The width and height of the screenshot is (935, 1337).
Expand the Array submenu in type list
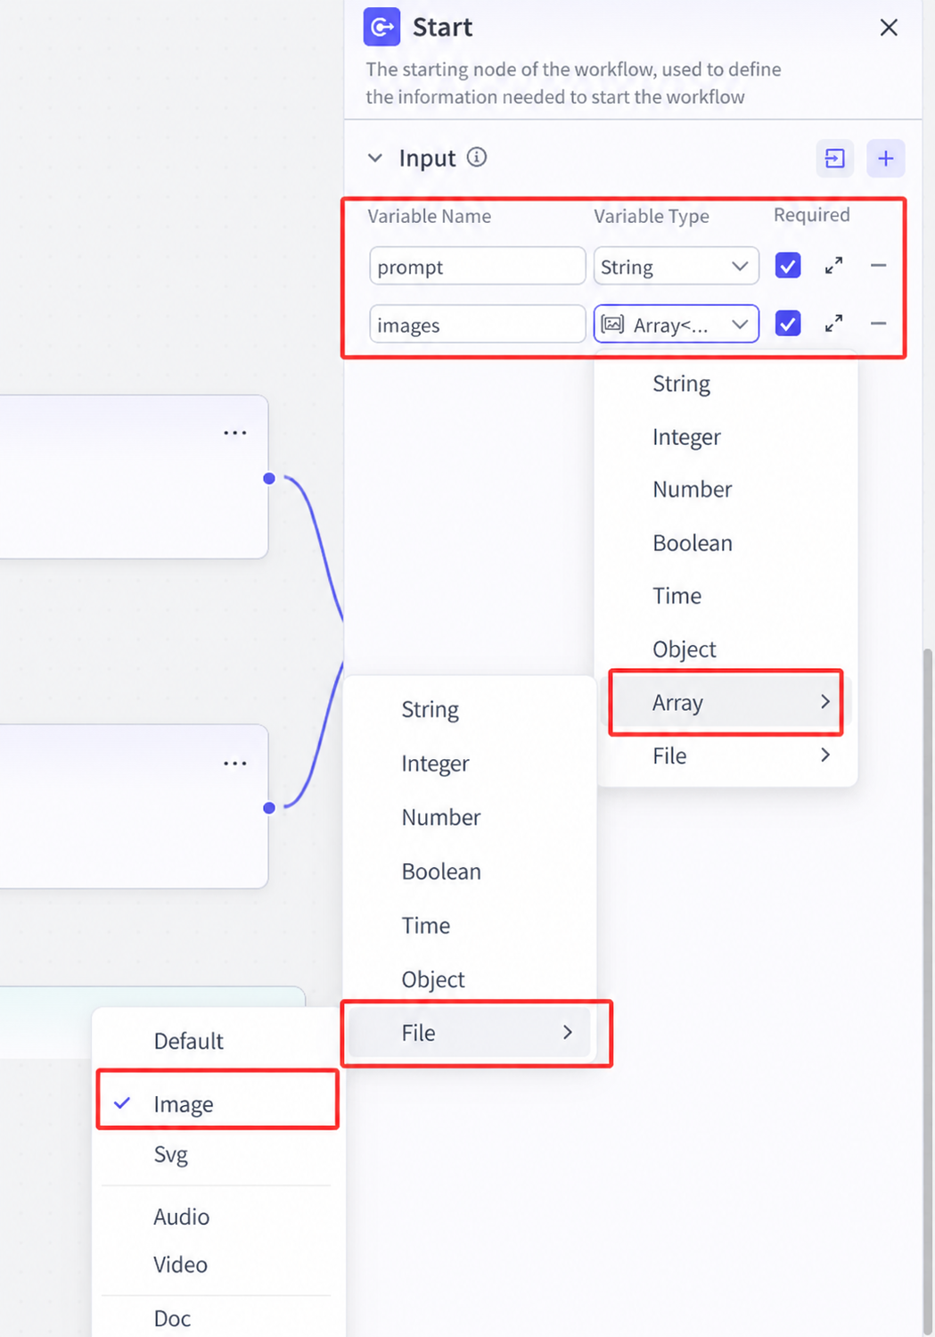pyautogui.click(x=726, y=703)
